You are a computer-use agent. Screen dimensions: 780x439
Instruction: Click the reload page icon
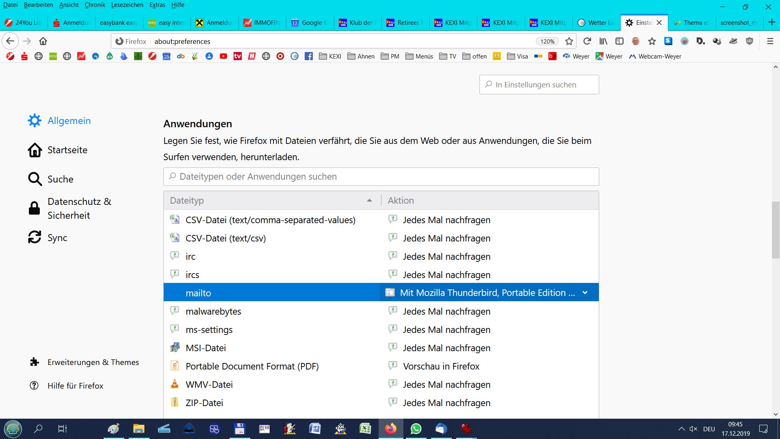click(x=587, y=41)
